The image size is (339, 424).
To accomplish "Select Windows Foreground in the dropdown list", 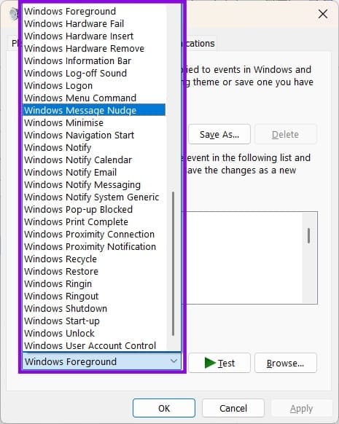I will click(94, 12).
